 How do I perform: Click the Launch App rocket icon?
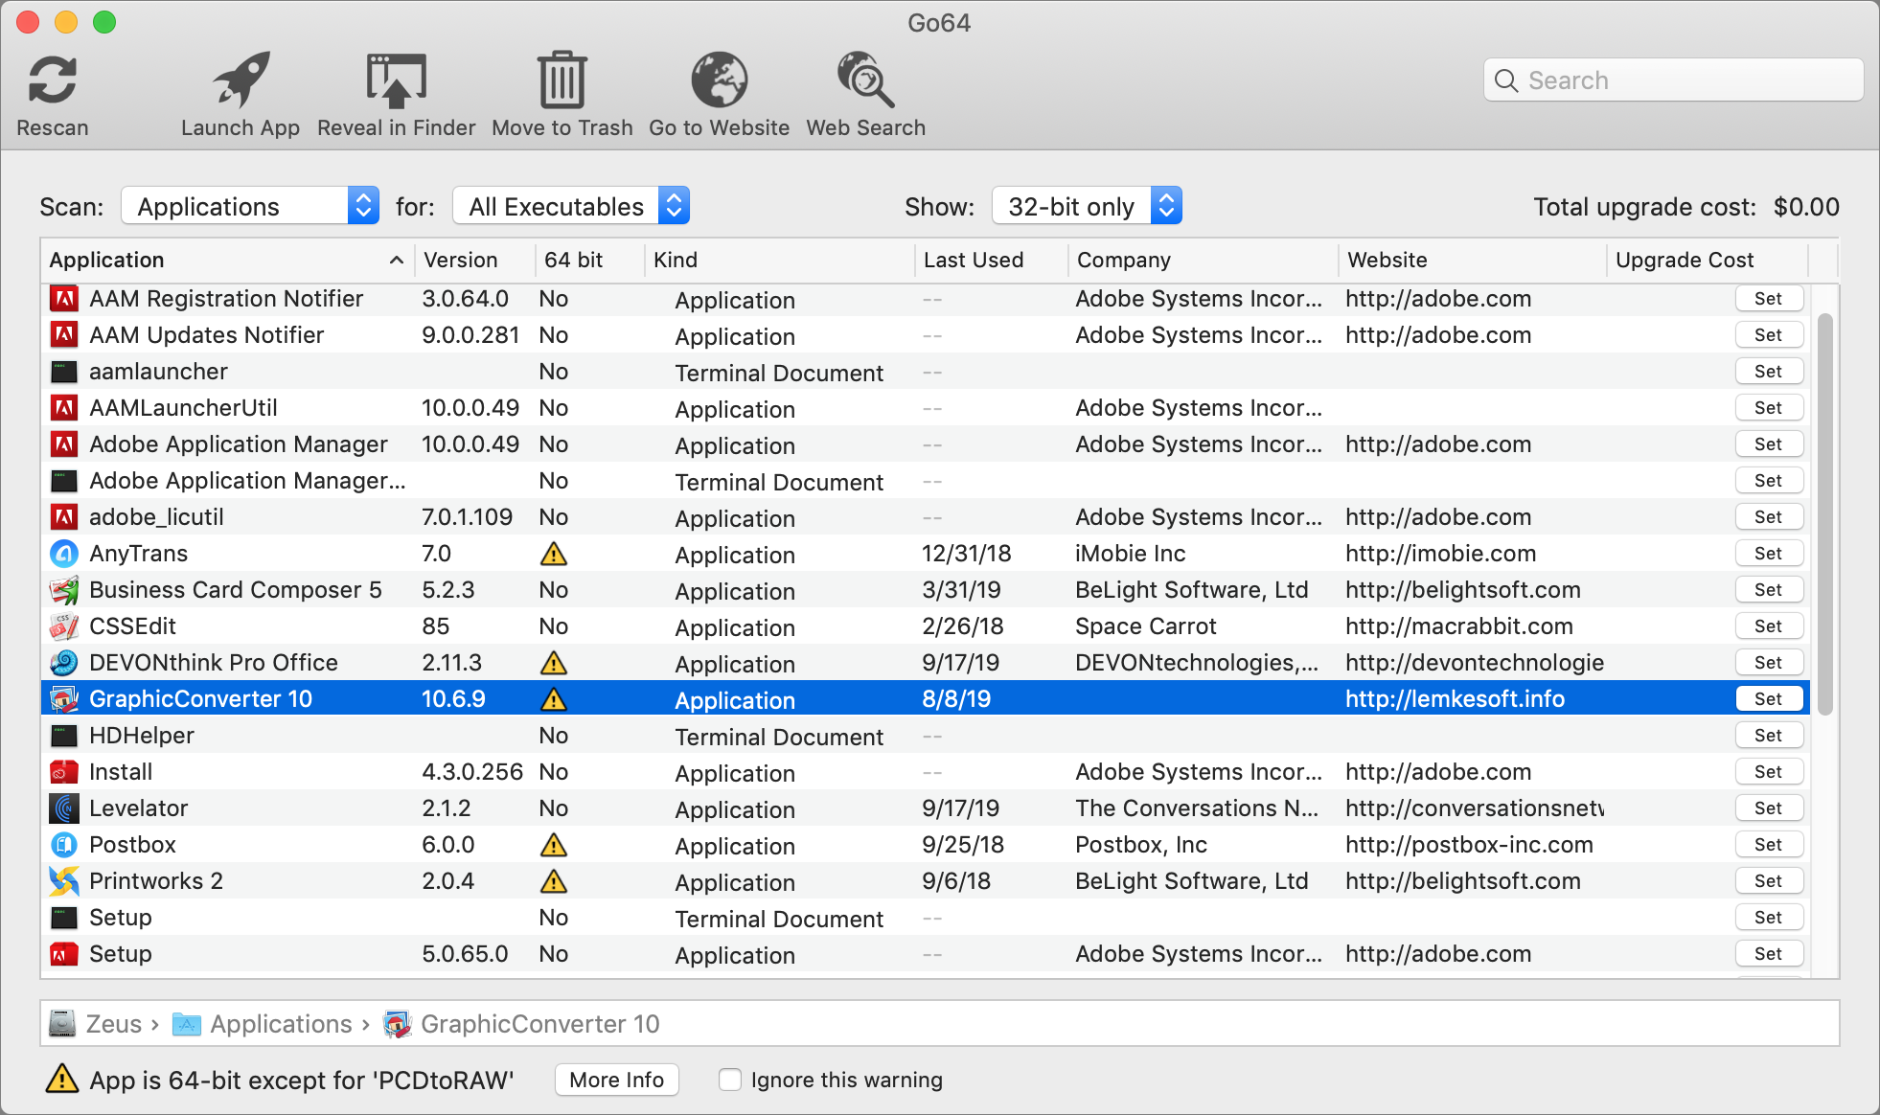(x=241, y=80)
